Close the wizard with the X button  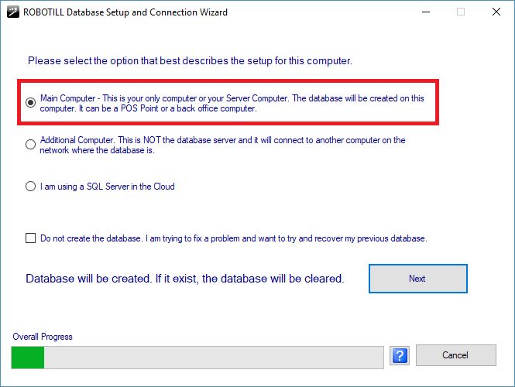(496, 12)
